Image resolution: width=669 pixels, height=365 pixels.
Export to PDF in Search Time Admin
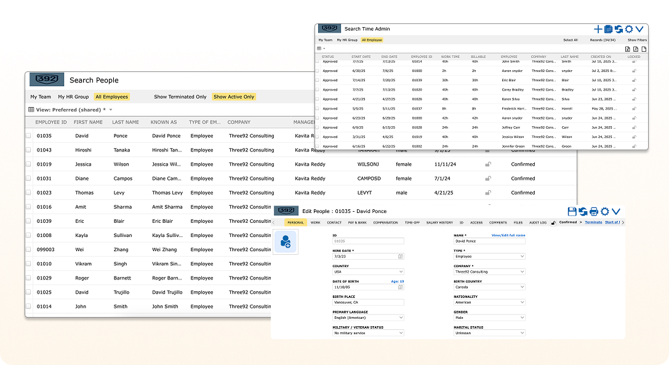click(636, 49)
